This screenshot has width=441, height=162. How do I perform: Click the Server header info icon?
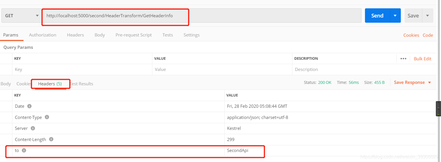pyautogui.click(x=33, y=128)
